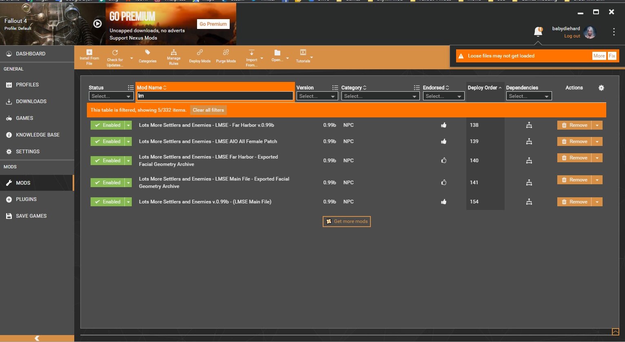The height and width of the screenshot is (342, 625).
Task: Open Version filter Select dropdown
Action: point(317,96)
